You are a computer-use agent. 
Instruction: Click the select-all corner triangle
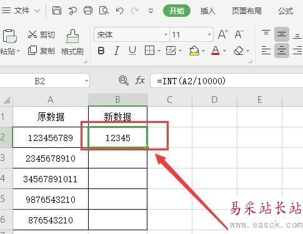click(6, 100)
